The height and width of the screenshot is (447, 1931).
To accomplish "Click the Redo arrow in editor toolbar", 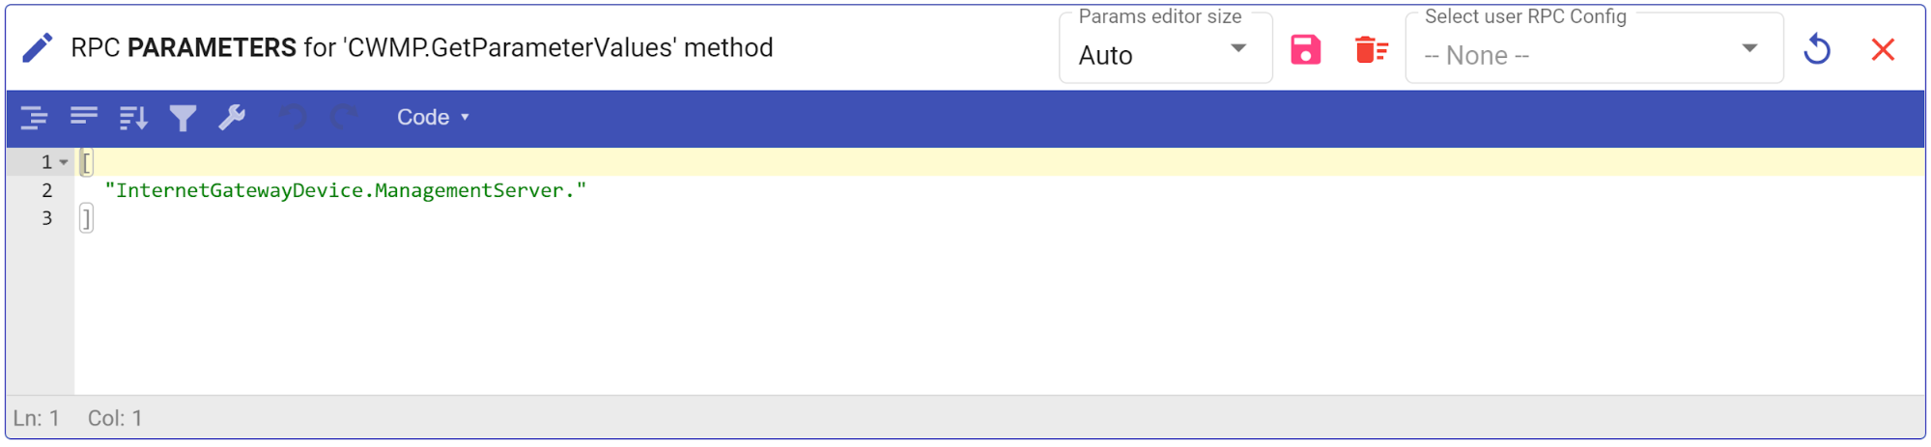I will click(343, 118).
